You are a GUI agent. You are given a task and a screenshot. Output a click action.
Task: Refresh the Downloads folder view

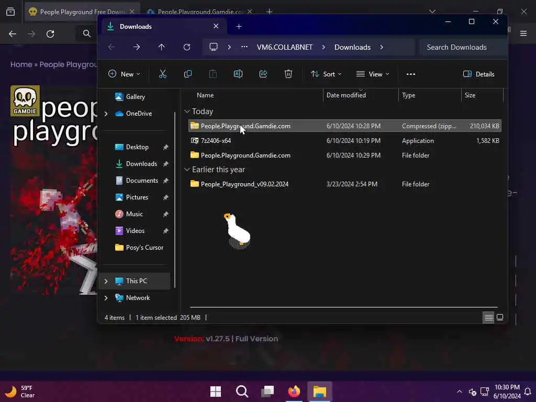tap(187, 47)
